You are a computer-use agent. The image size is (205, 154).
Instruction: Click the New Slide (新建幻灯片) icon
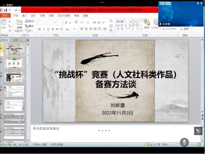click(x=19, y=25)
